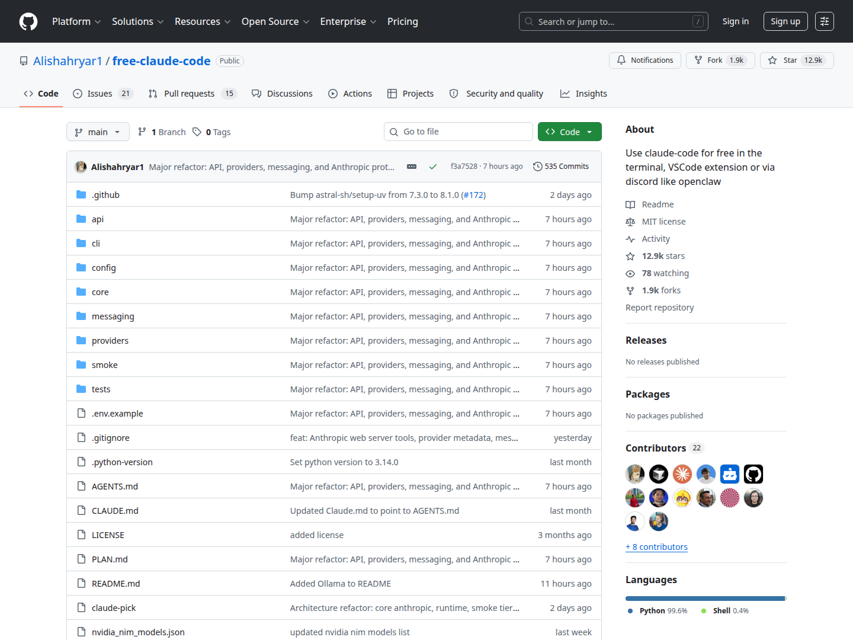Click the watching eye icon
The image size is (853, 640).
click(x=630, y=273)
